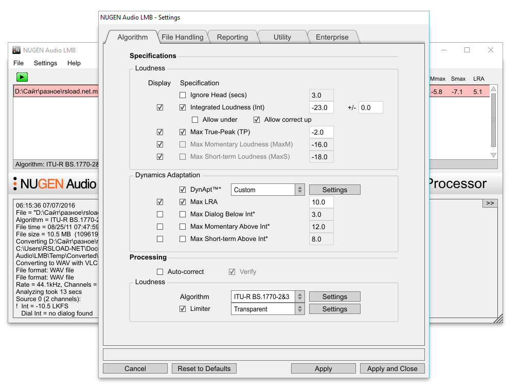Toggle Integrated Loudness display checkbox
The image size is (519, 390).
coord(160,107)
